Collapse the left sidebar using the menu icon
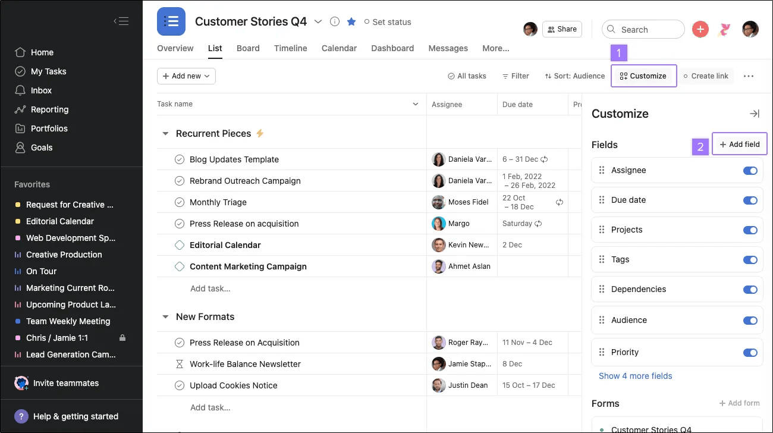This screenshot has width=773, height=433. pyautogui.click(x=121, y=21)
